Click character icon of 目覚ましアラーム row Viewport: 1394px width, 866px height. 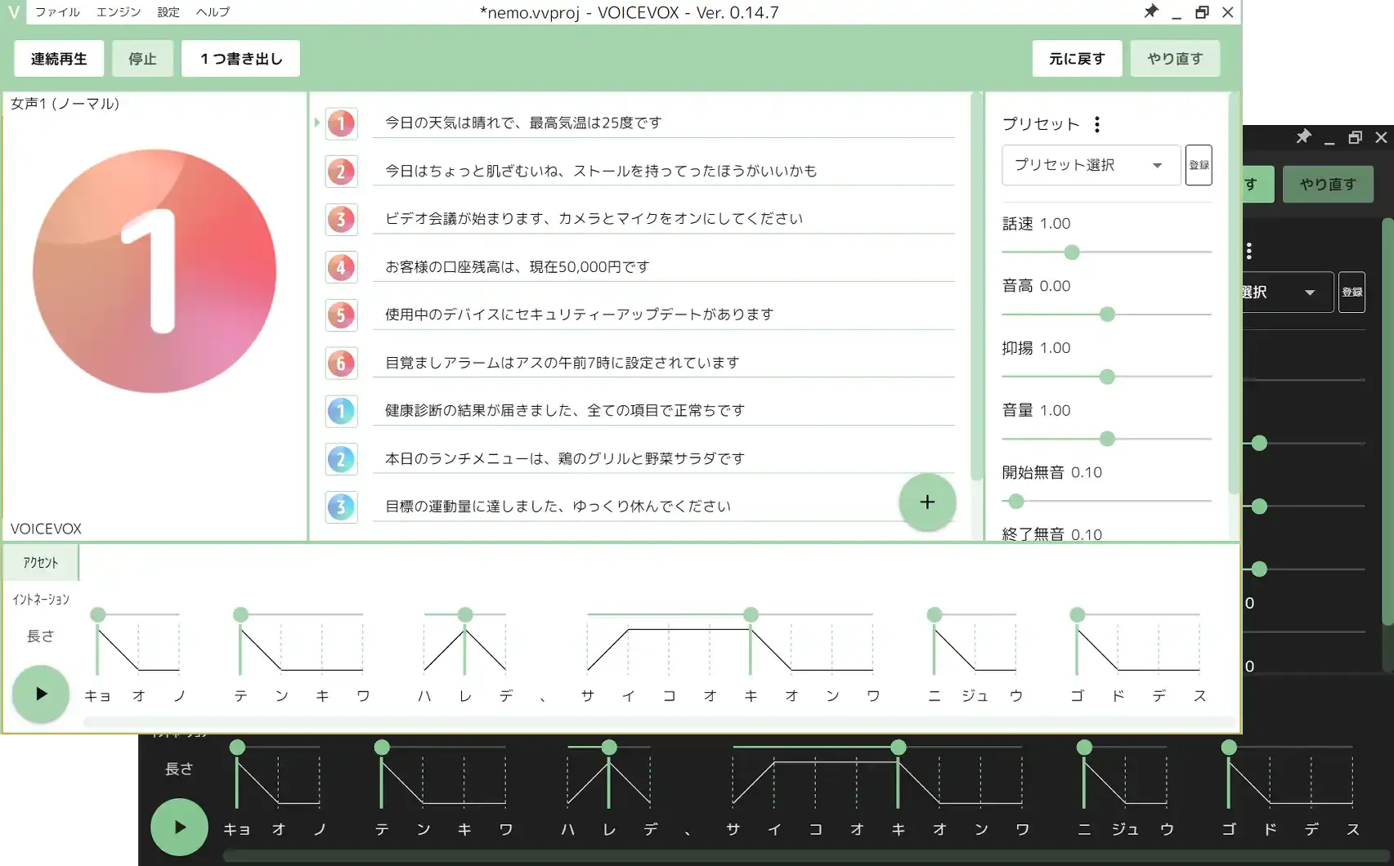coord(341,363)
